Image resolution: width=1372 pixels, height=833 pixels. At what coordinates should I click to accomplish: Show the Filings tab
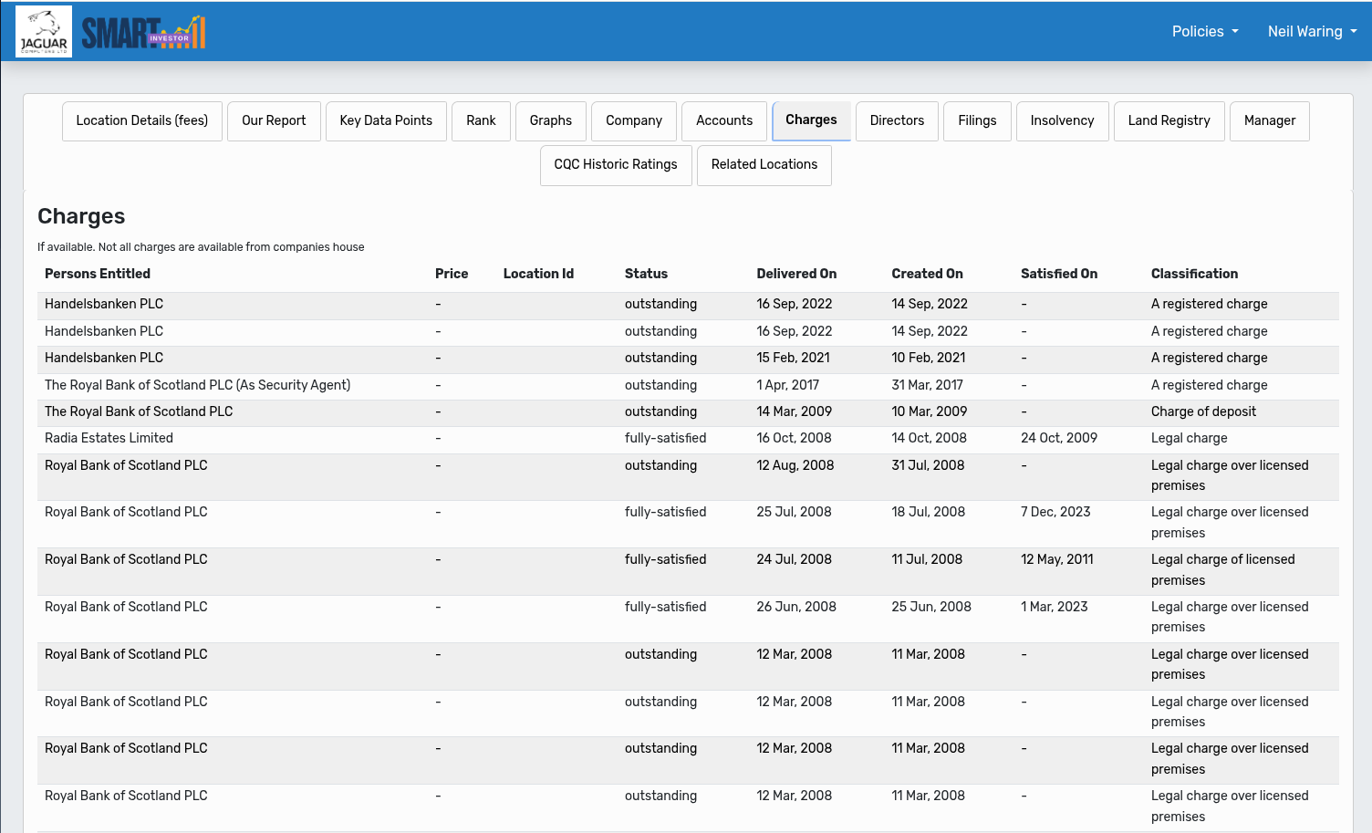coord(977,121)
